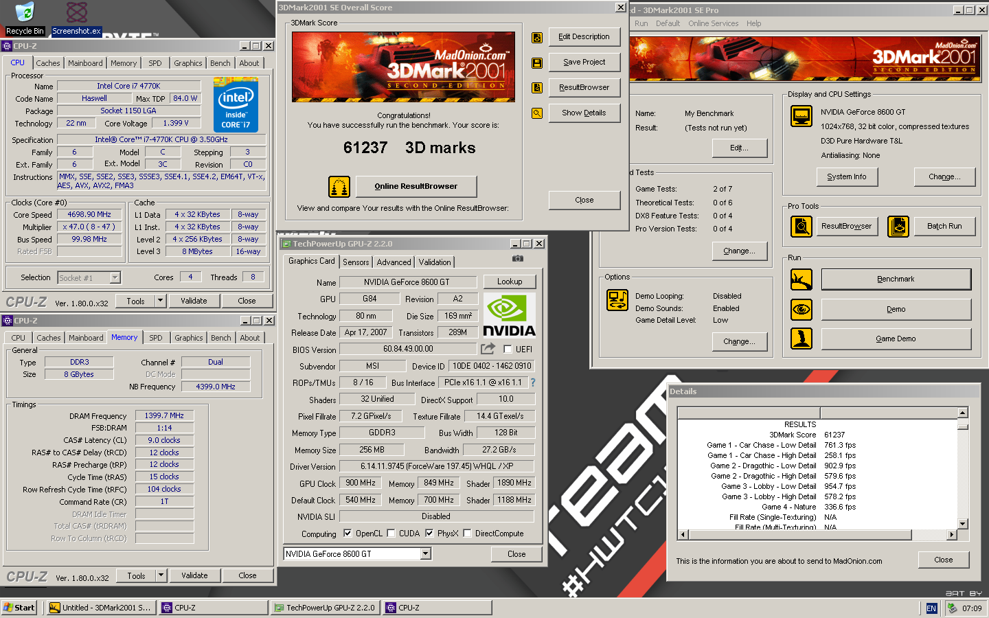Toggle the PhysX checkbox
The height and width of the screenshot is (618, 989).
pos(429,534)
